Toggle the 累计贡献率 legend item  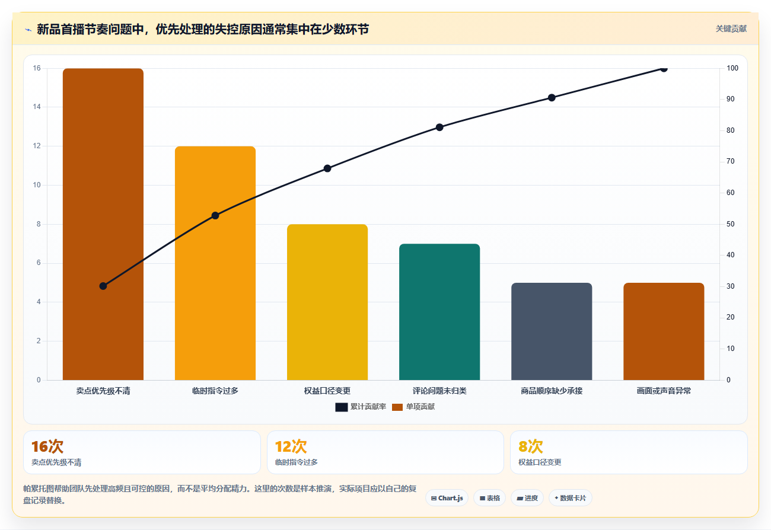coord(361,407)
